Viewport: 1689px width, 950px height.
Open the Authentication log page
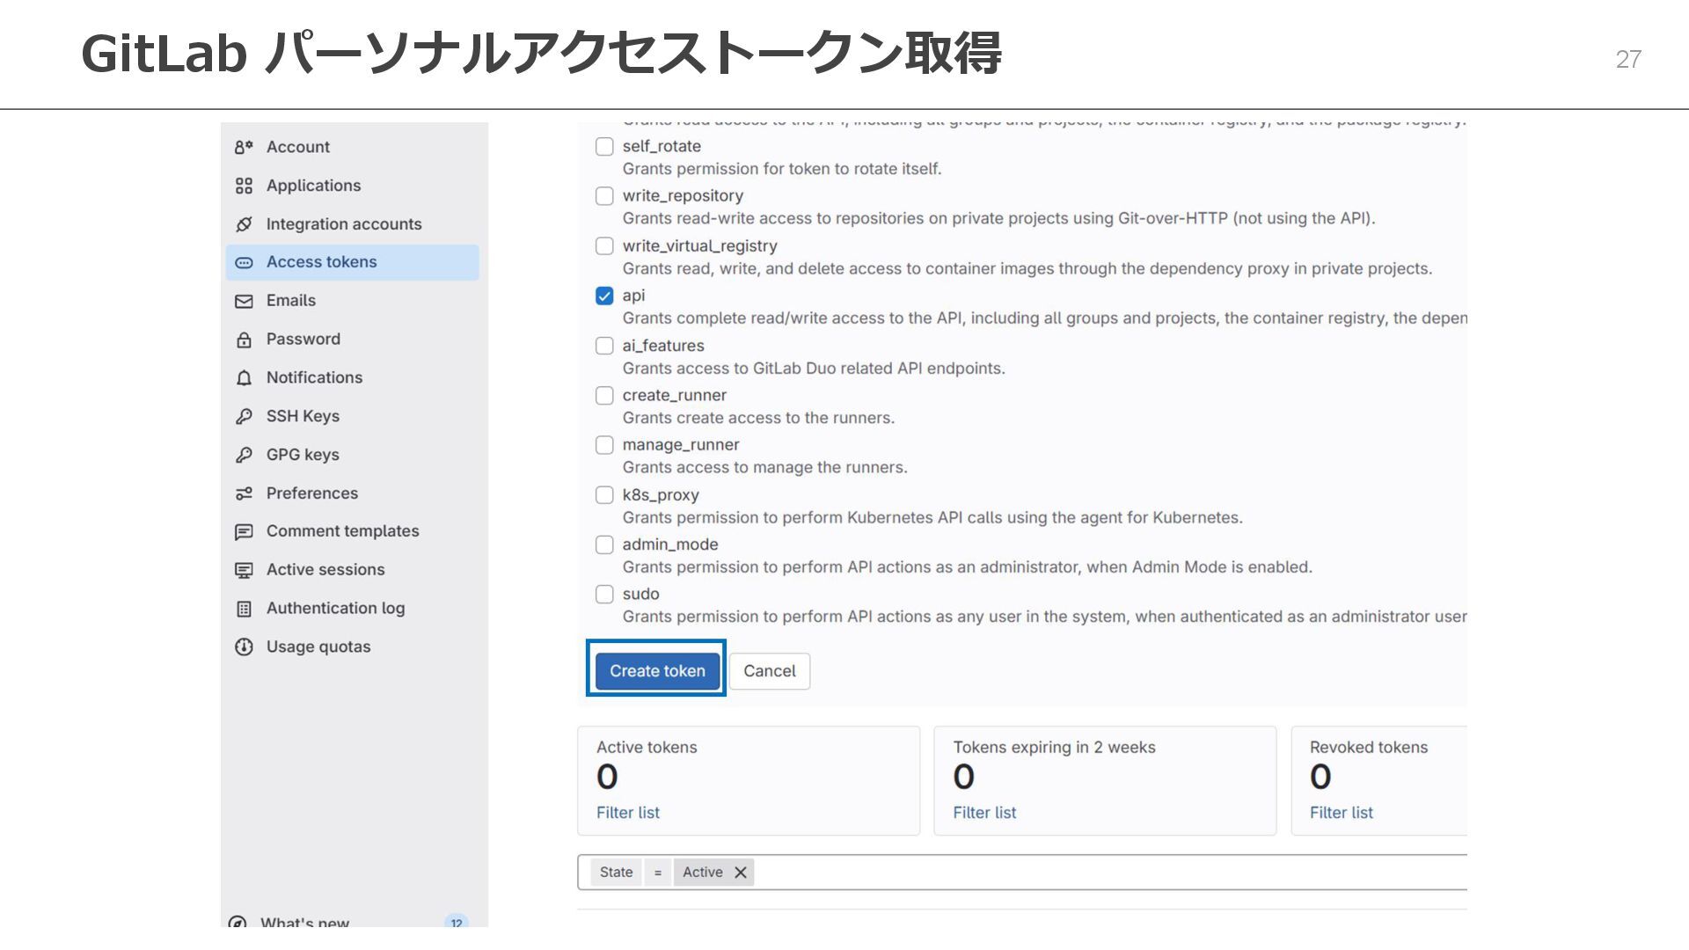pos(335,609)
